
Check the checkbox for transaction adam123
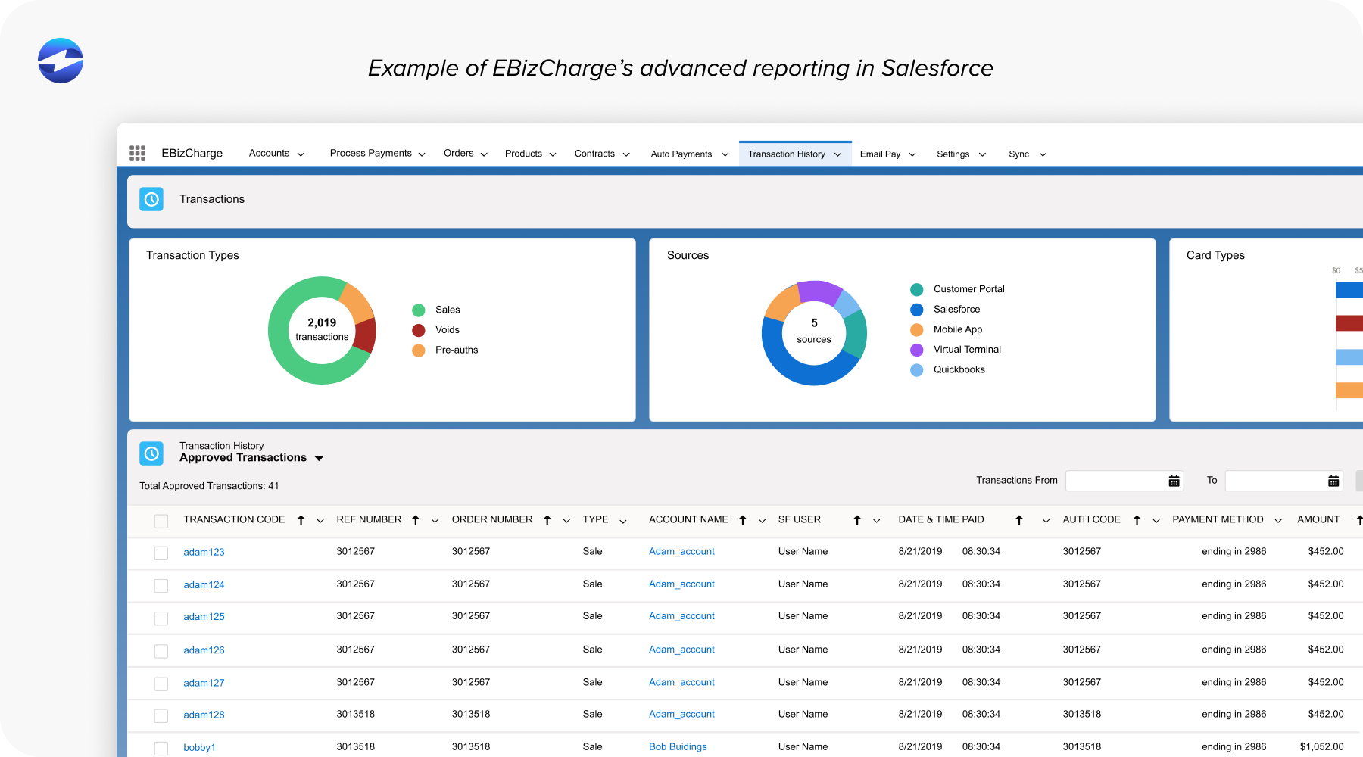tap(161, 553)
